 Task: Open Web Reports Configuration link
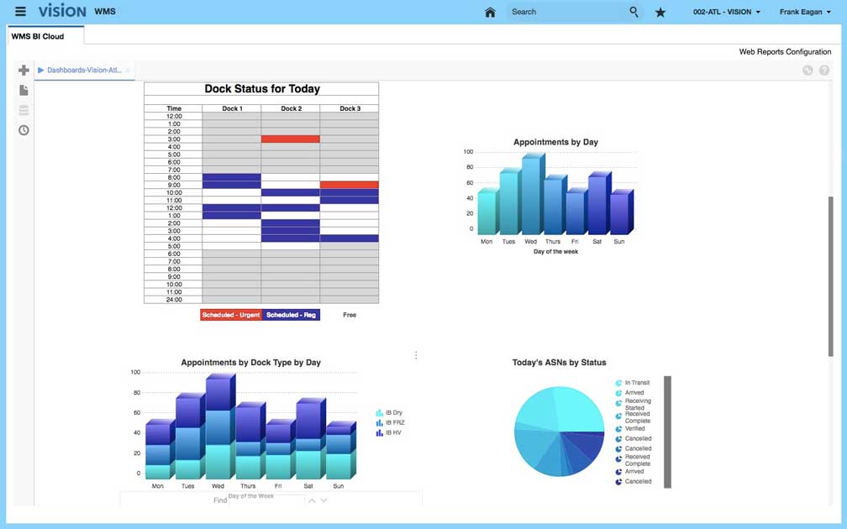coord(784,52)
